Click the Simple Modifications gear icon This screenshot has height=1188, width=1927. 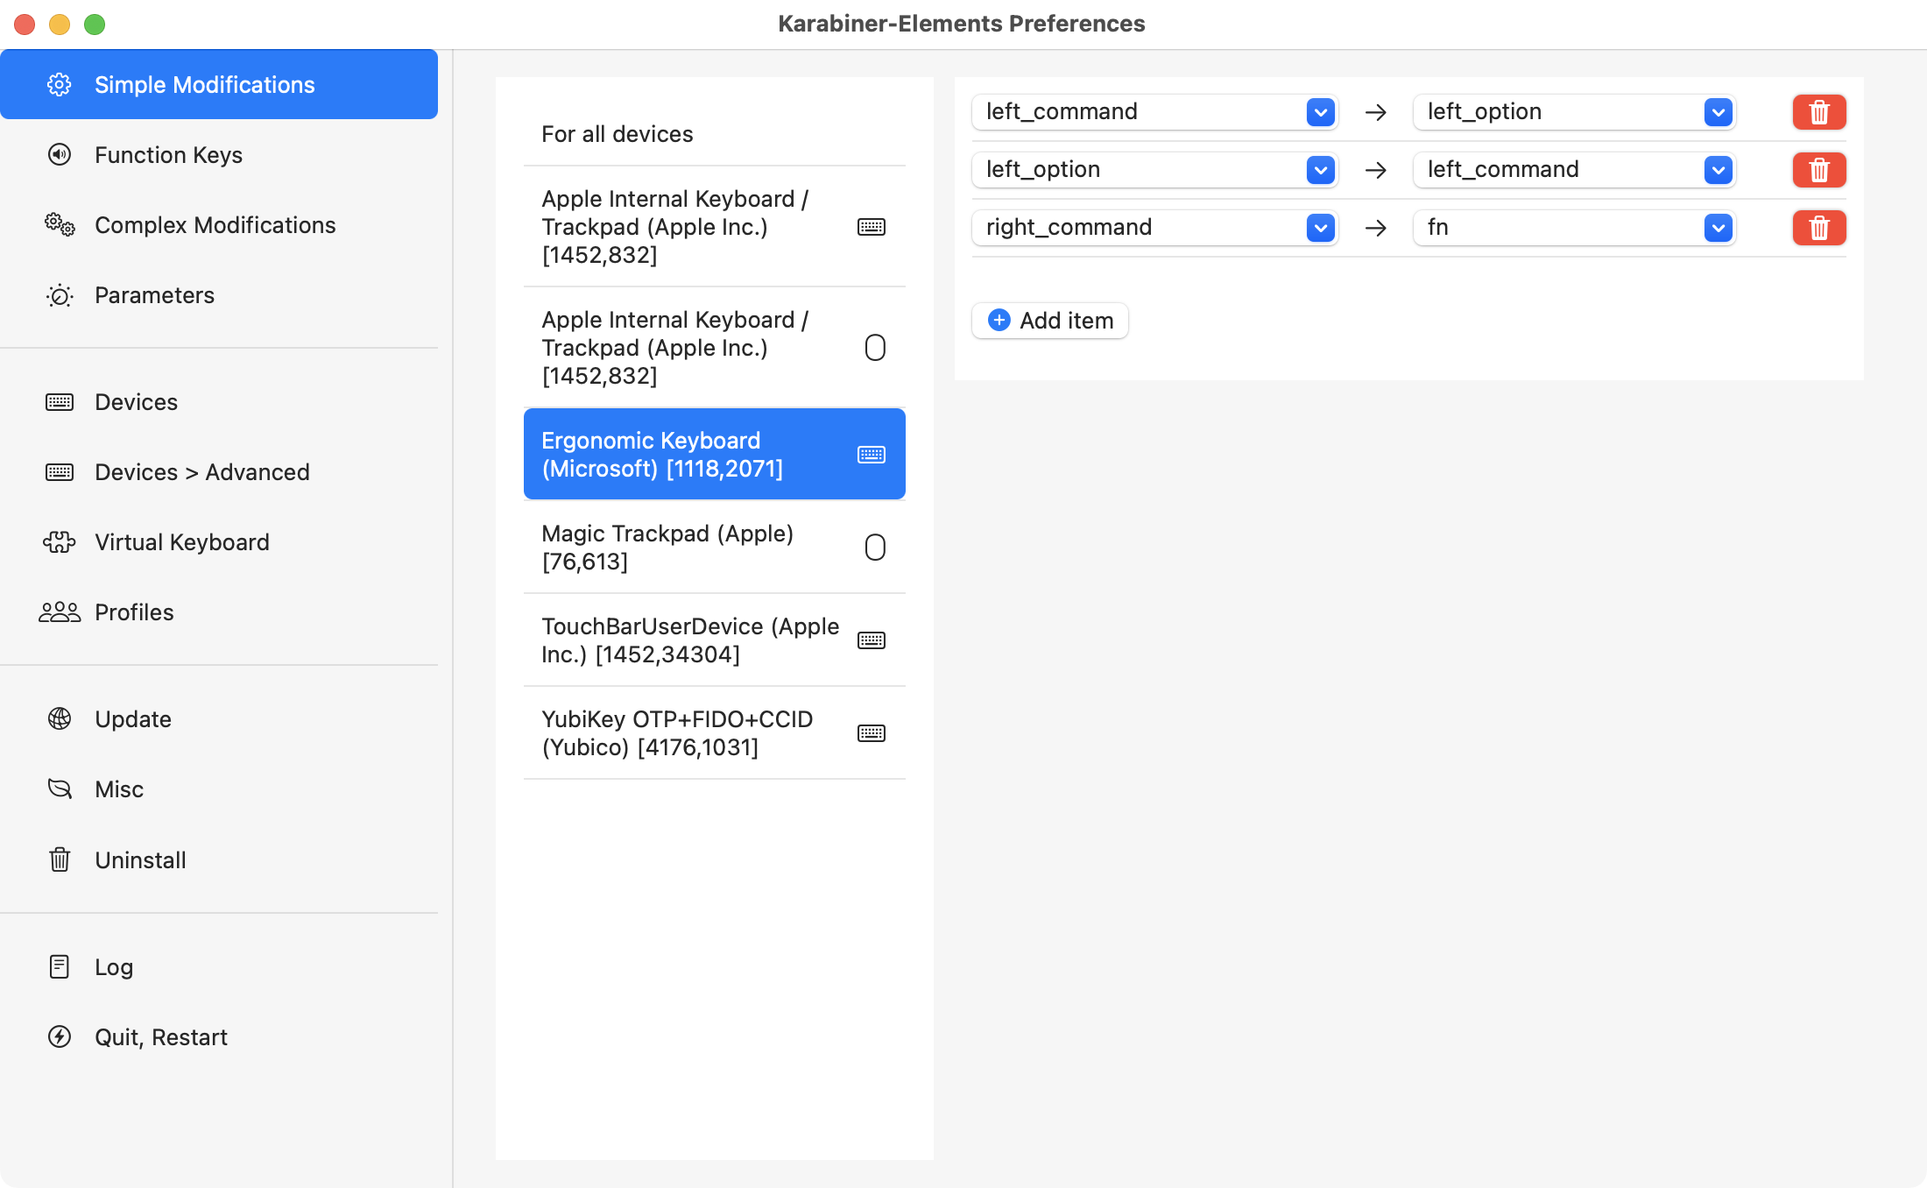click(60, 84)
